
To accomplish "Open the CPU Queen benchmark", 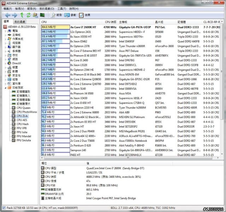I will click(x=21, y=108).
